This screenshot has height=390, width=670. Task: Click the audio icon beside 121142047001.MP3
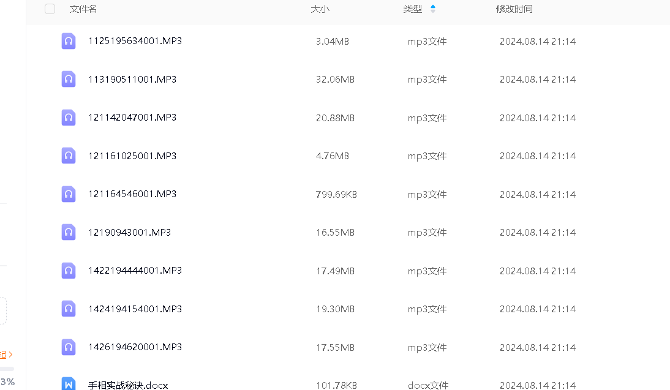[69, 118]
